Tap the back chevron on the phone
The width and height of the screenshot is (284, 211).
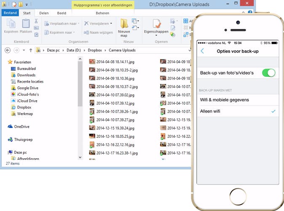[202, 51]
